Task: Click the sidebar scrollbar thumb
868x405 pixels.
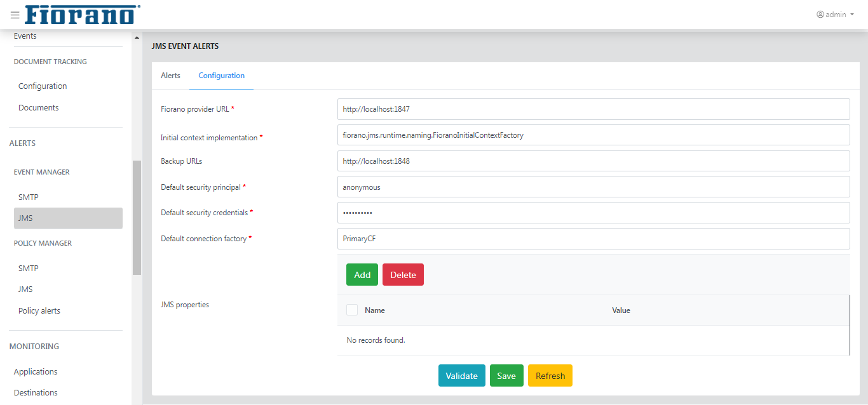Action: 137,217
